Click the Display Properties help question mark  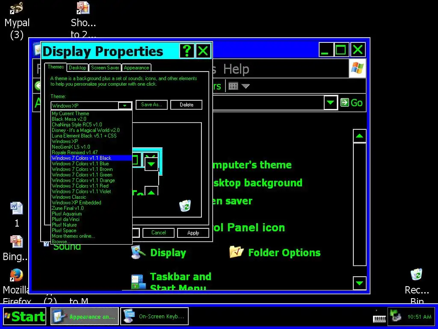[x=187, y=51]
